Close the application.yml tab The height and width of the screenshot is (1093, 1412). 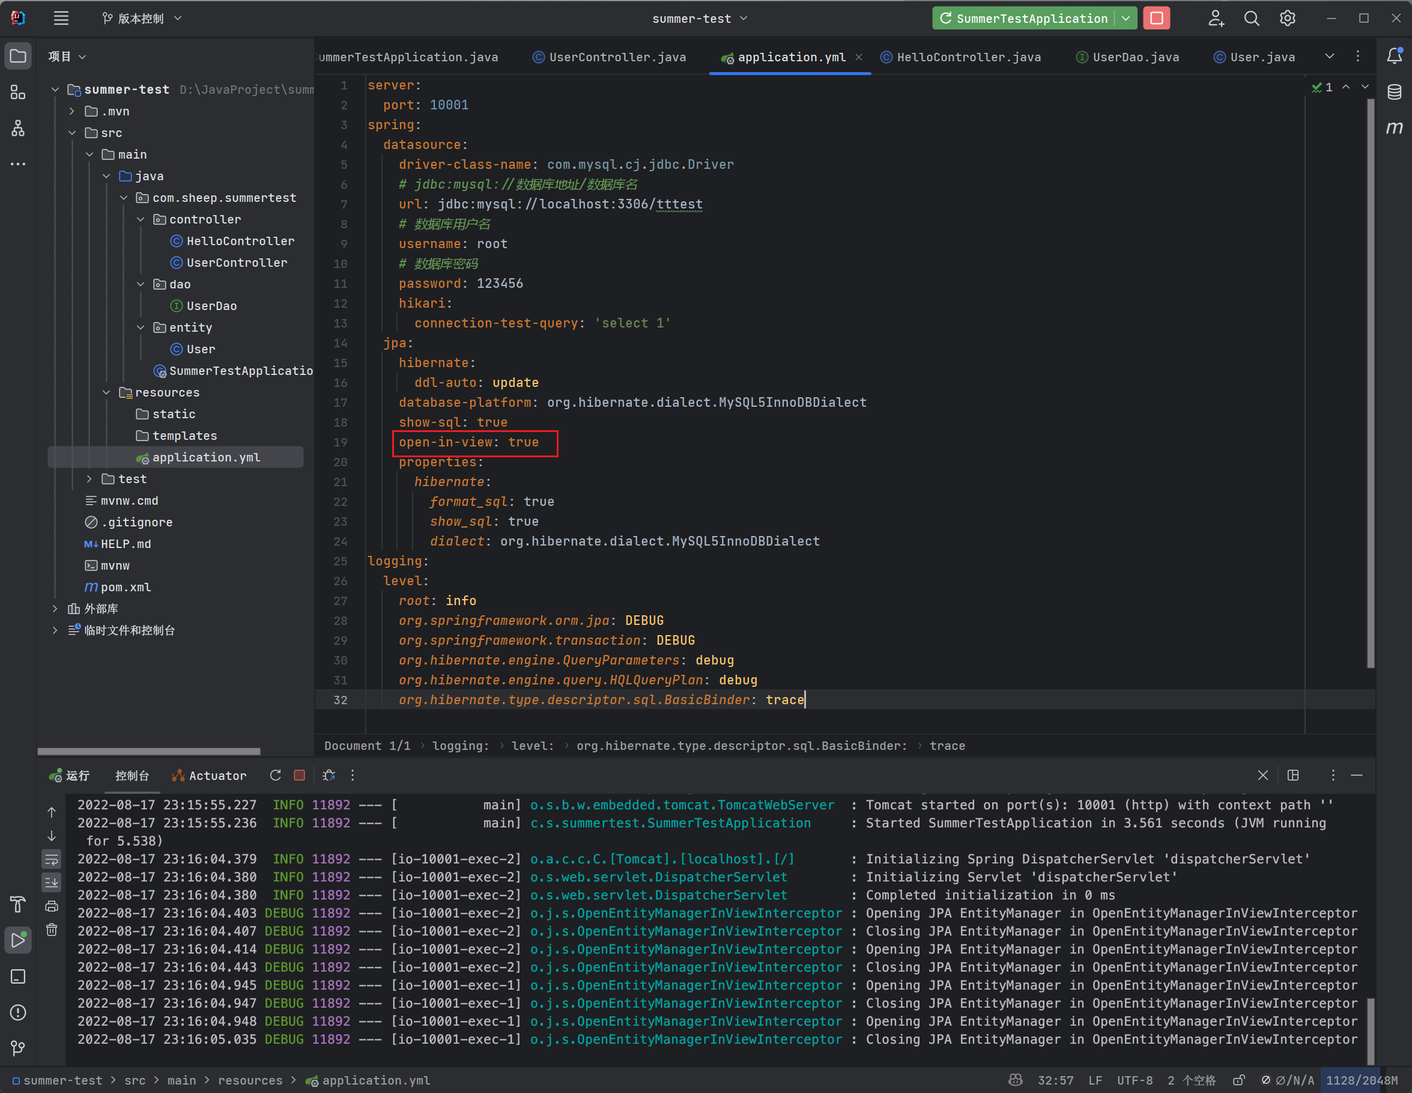pos(859,57)
